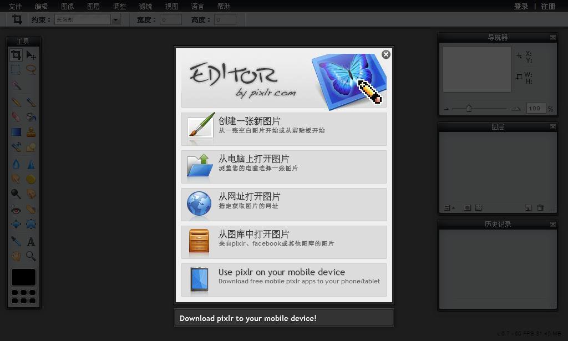Select the Move tool

click(x=31, y=55)
